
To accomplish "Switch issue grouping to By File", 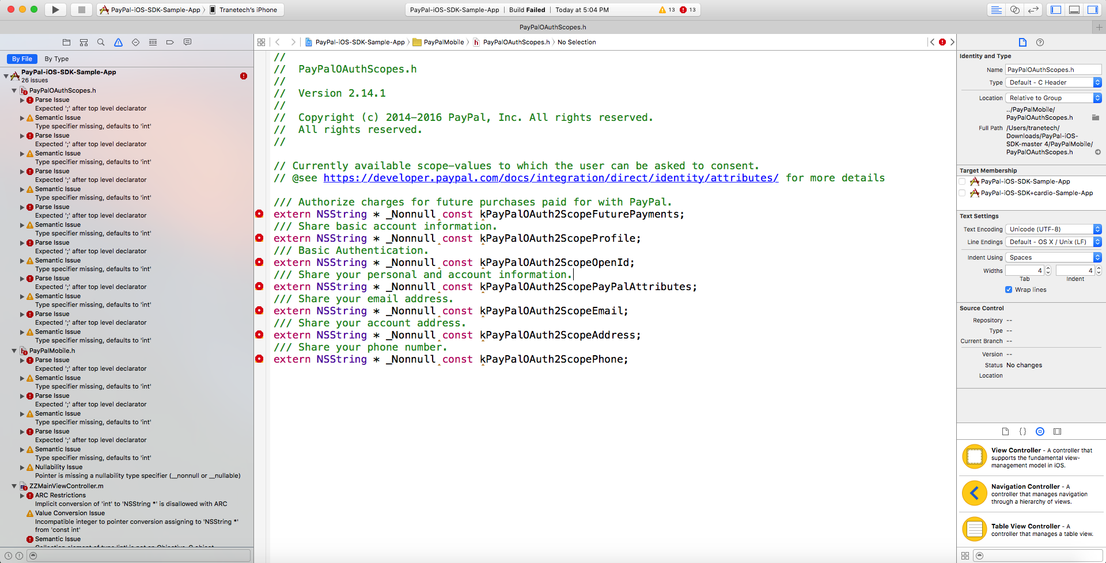I will pyautogui.click(x=22, y=59).
